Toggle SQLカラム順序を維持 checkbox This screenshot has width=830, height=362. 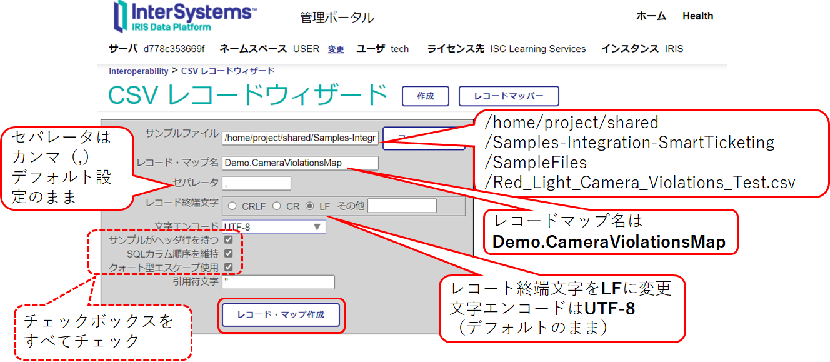pyautogui.click(x=229, y=254)
